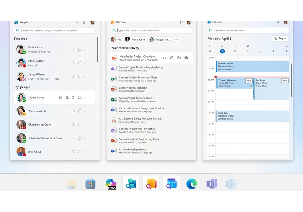The image size is (303, 212).
Task: Open Van Arsdel Interior Design Specifications
Action: point(151,110)
